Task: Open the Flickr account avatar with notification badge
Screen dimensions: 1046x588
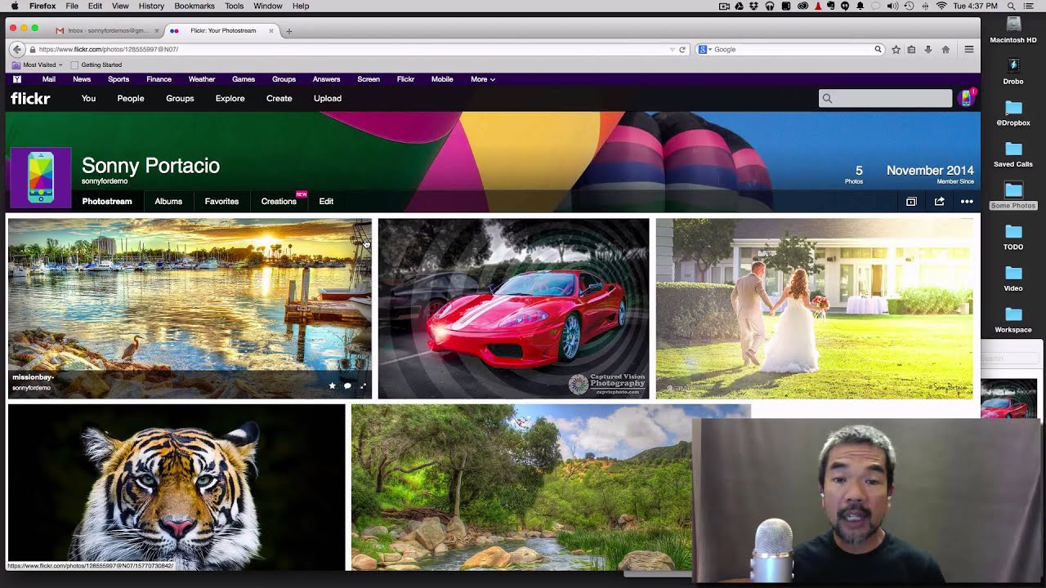Action: 967,98
